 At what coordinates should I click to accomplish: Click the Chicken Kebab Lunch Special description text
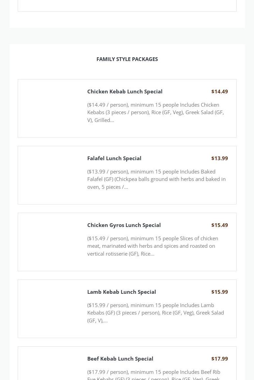[x=155, y=112]
